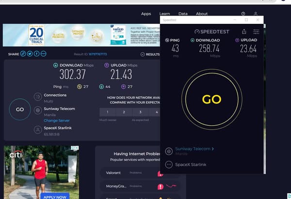Open the Speedtest app settings sliders icon
Image resolution: width=291 pixels, height=199 pixels.
(x=256, y=32)
